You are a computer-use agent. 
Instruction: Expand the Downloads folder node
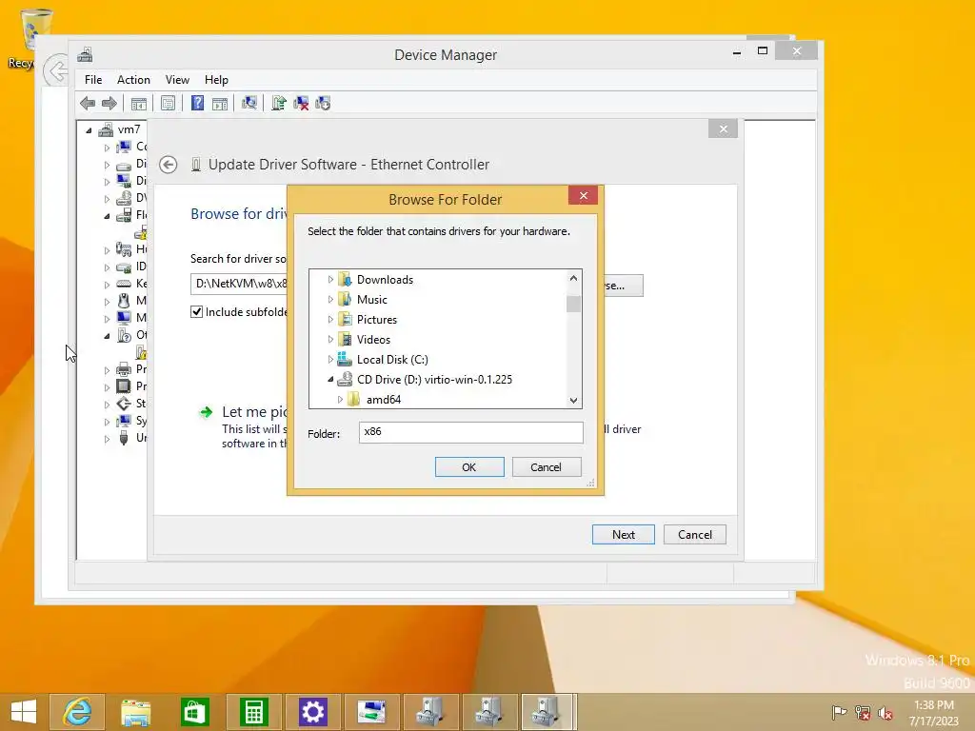330,280
